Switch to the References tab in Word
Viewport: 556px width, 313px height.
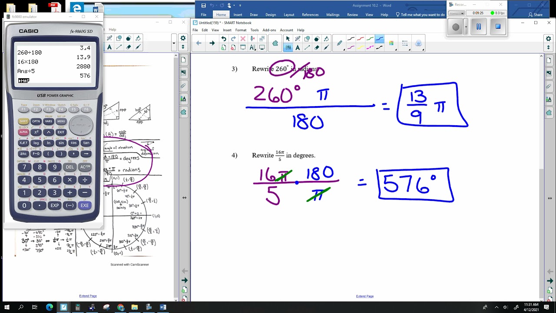click(x=310, y=14)
